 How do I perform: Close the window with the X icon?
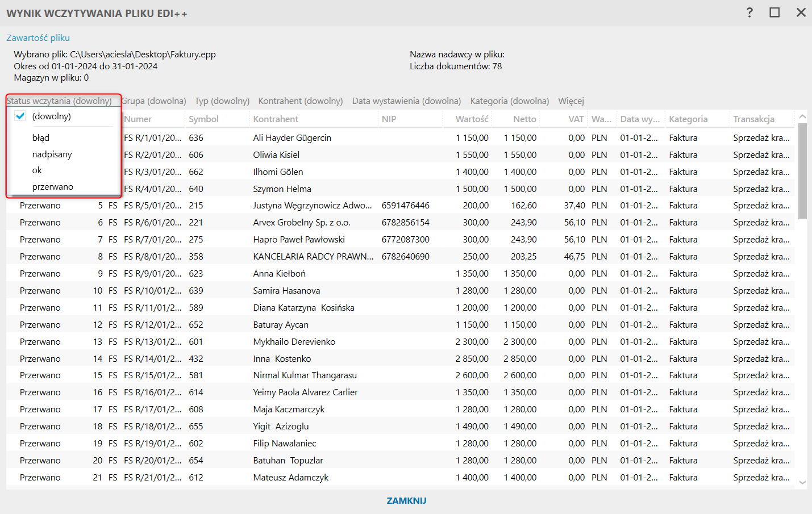(x=801, y=12)
